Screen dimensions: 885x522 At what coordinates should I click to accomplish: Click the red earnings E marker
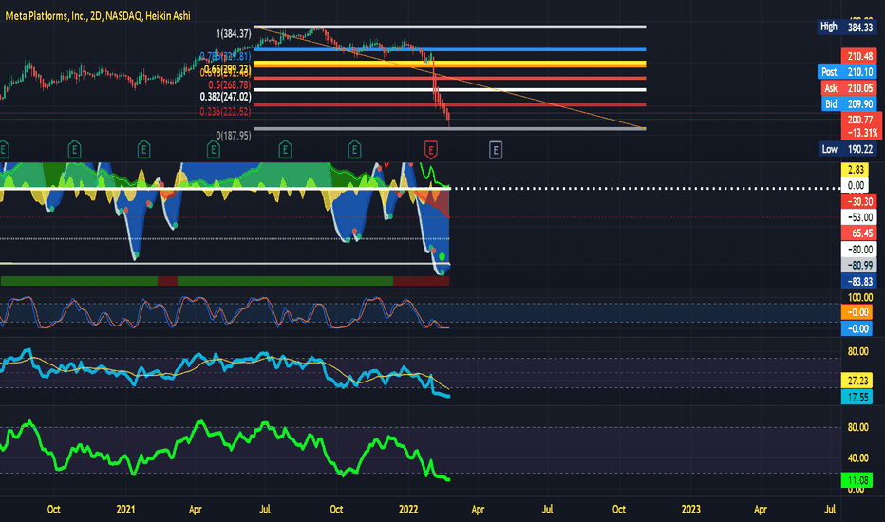click(x=431, y=150)
